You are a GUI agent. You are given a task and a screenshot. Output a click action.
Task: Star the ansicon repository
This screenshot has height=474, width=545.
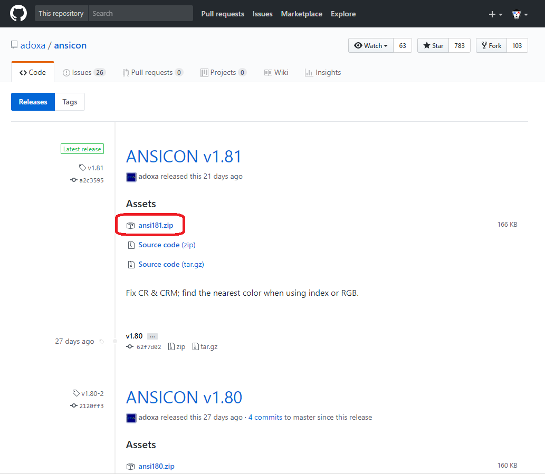click(x=433, y=45)
